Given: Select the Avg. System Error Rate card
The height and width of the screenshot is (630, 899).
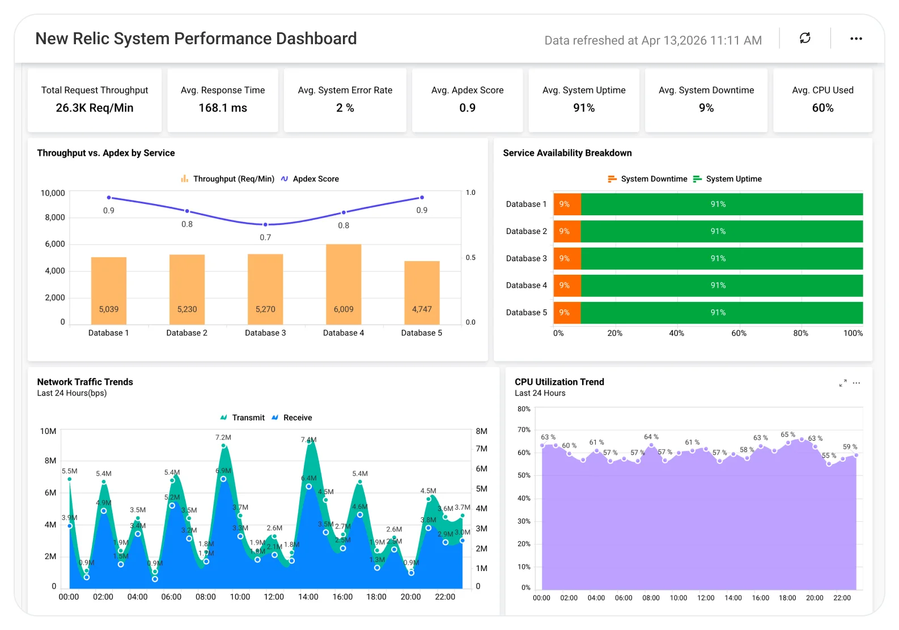Looking at the screenshot, I should pos(345,100).
